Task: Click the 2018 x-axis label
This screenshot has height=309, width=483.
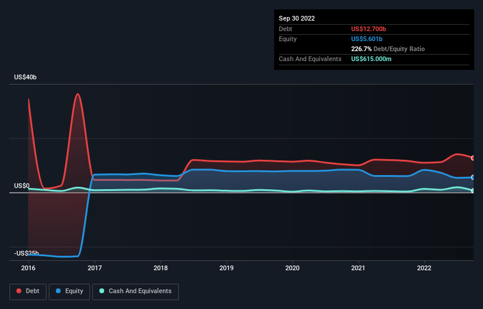Action: coord(161,268)
